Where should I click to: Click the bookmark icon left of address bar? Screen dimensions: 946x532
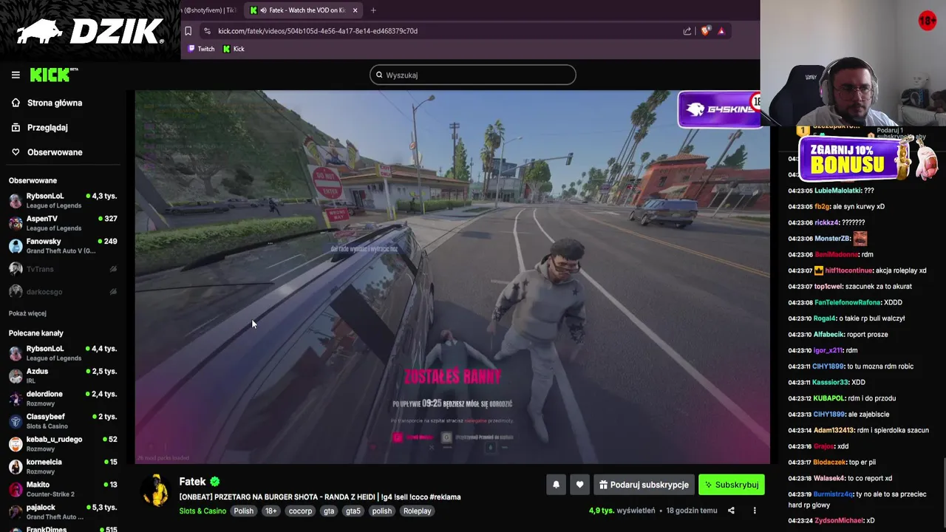(188, 31)
